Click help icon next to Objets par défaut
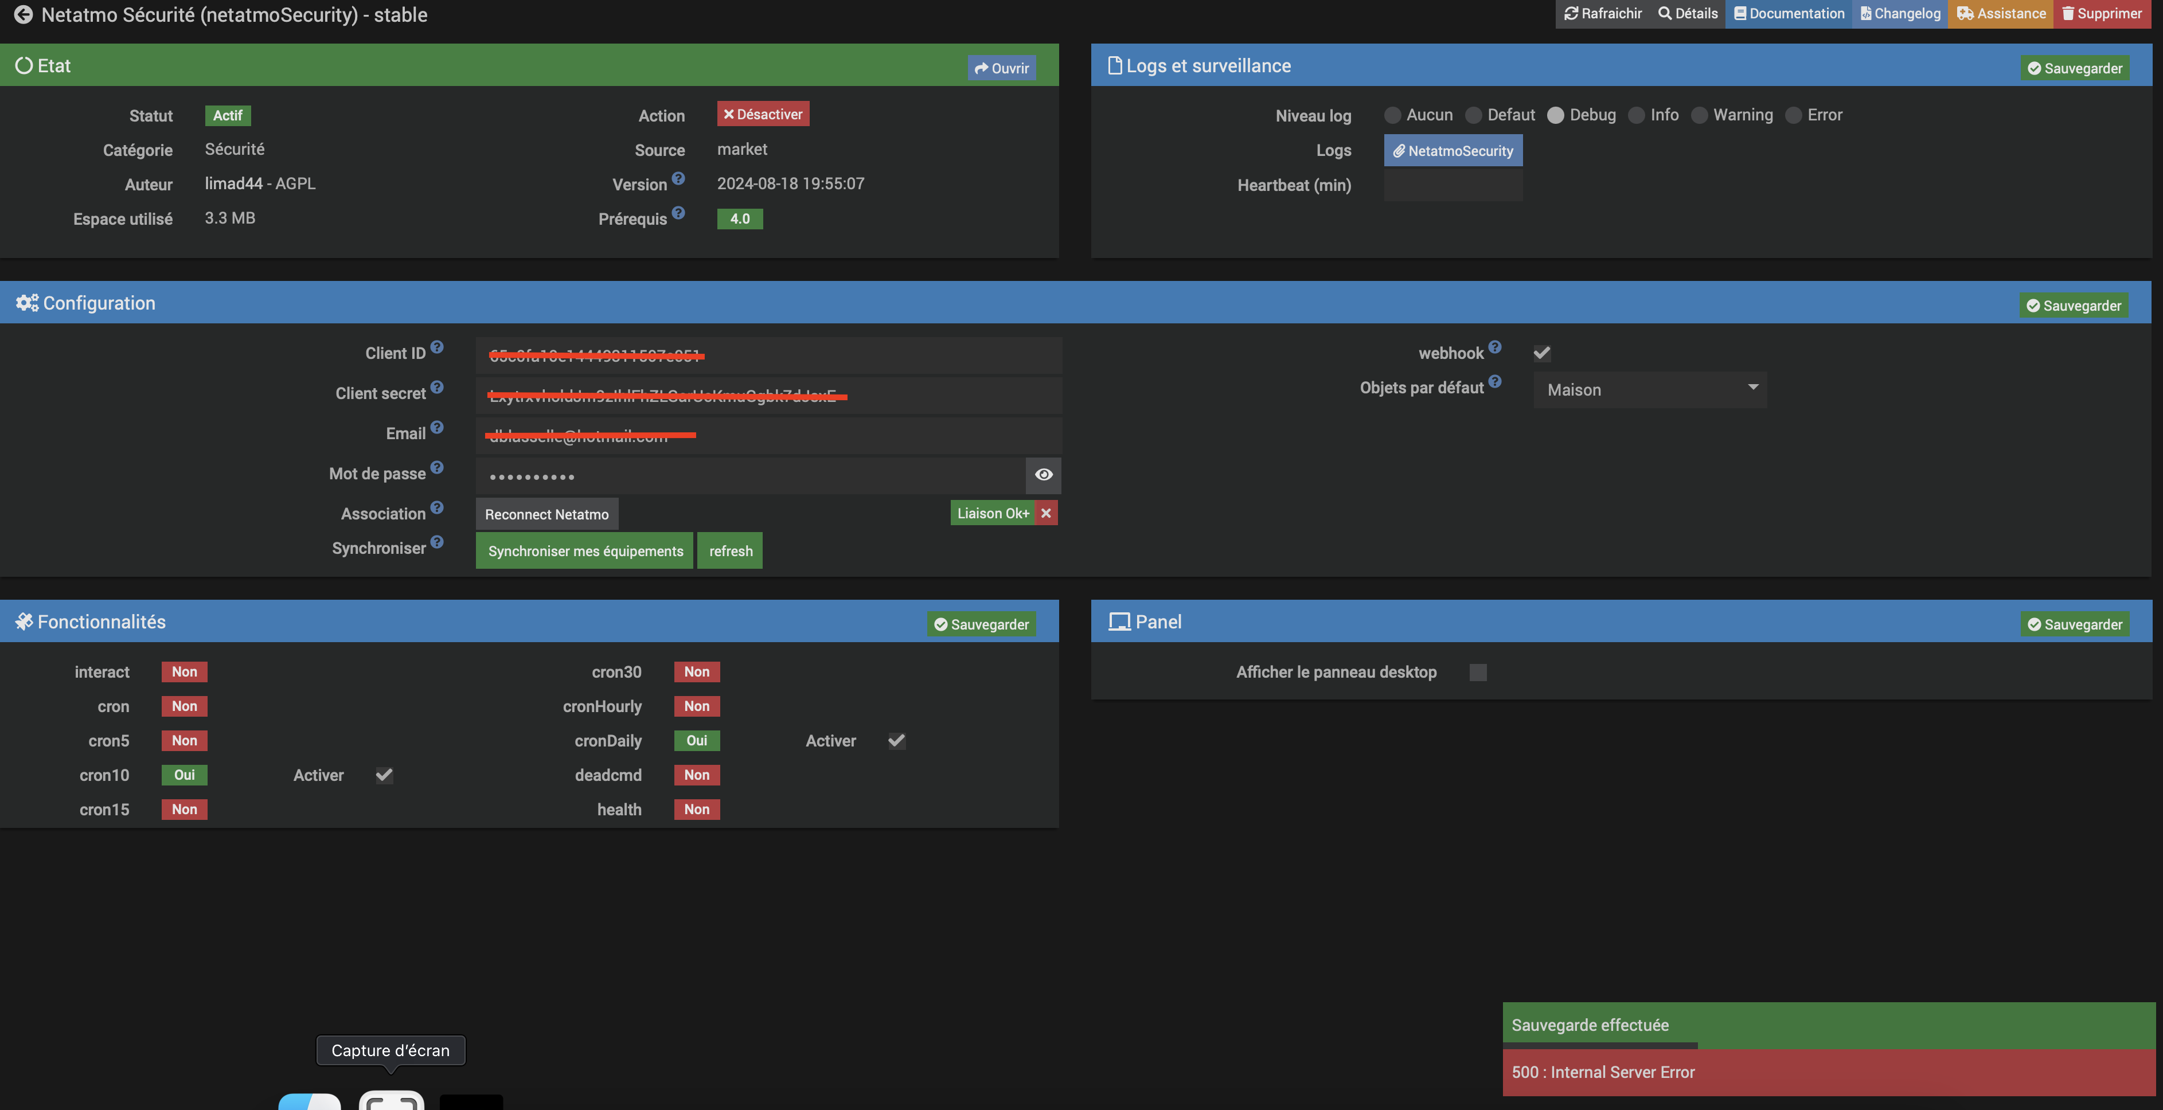This screenshot has width=2163, height=1110. tap(1494, 381)
